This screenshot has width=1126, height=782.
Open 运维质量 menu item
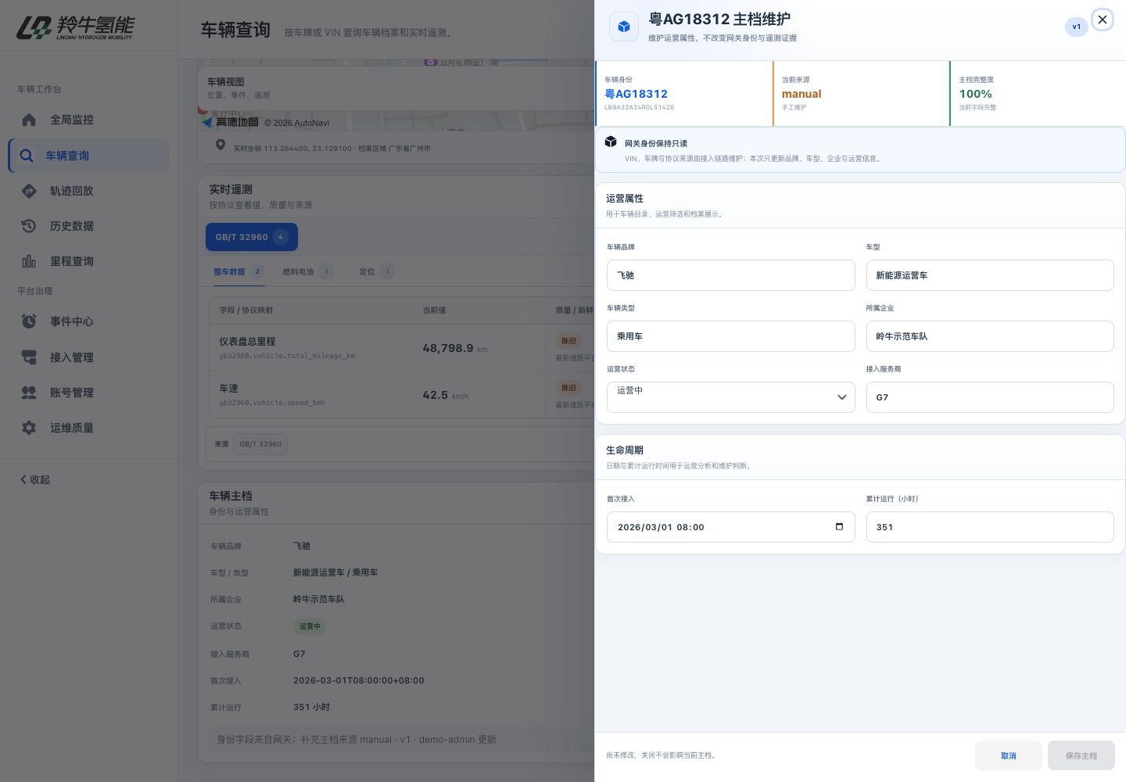point(88,428)
